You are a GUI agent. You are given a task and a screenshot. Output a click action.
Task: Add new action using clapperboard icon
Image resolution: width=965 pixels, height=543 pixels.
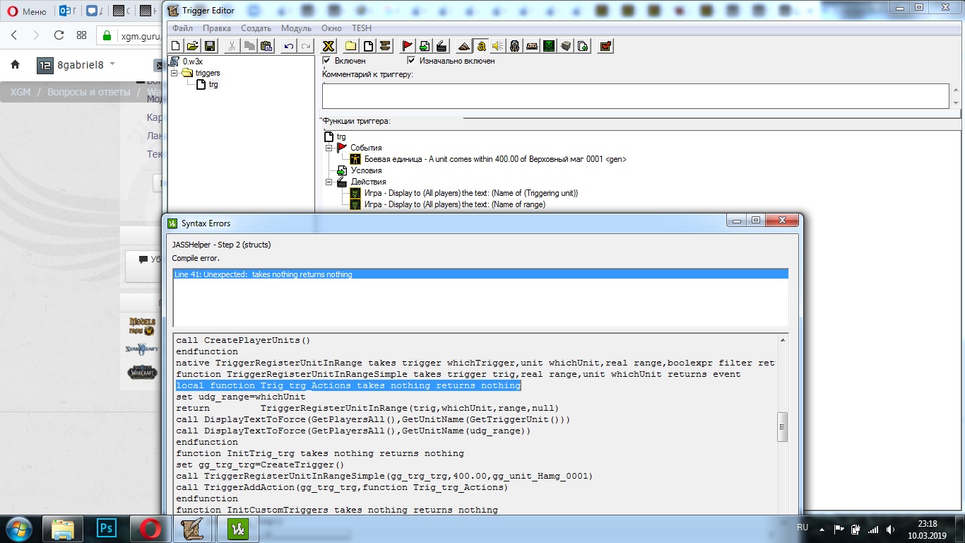(x=442, y=46)
